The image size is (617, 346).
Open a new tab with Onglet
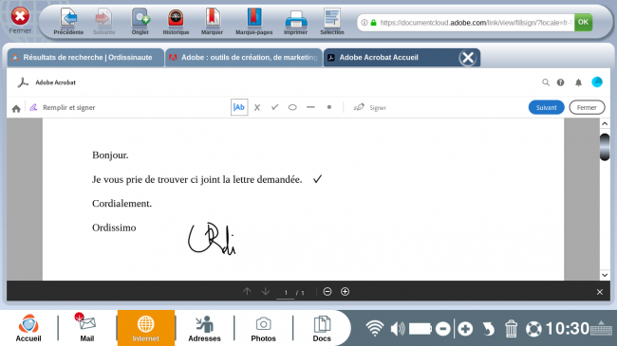140,22
